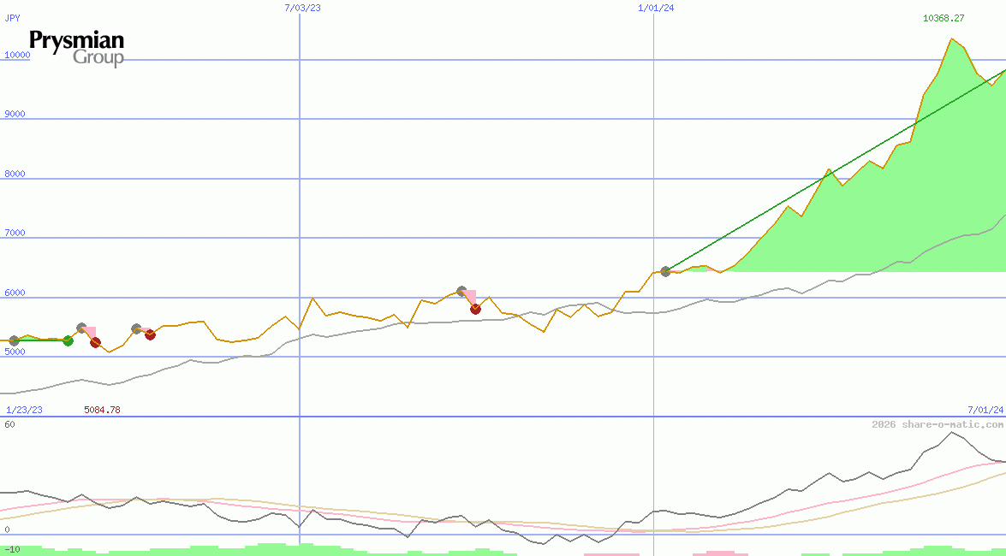Click the second red marker from the left
This screenshot has height=556, width=1006.
pyautogui.click(x=150, y=334)
